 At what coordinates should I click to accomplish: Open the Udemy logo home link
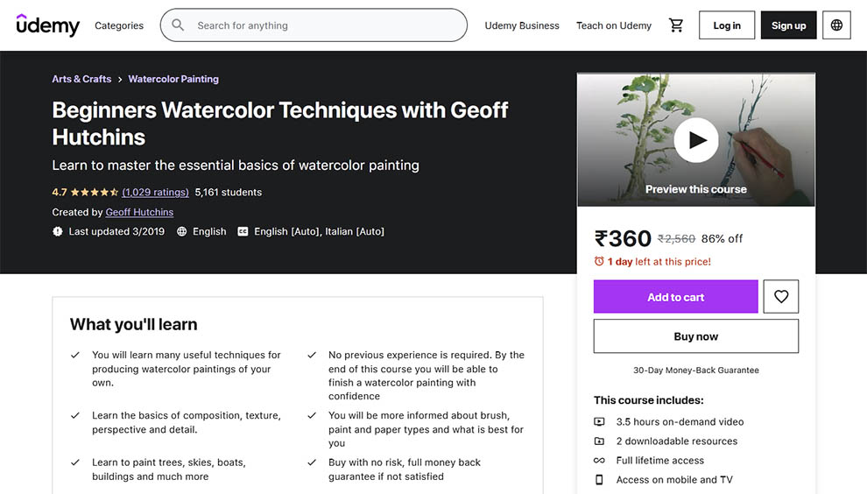click(48, 25)
